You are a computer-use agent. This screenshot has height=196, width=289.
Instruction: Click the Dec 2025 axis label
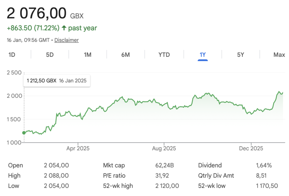coord(251,148)
